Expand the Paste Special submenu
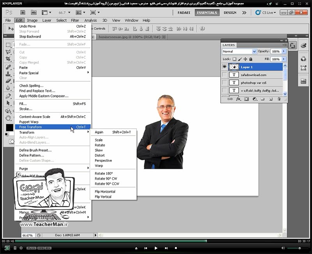Viewport: 312px width, 254px height. 53,73
